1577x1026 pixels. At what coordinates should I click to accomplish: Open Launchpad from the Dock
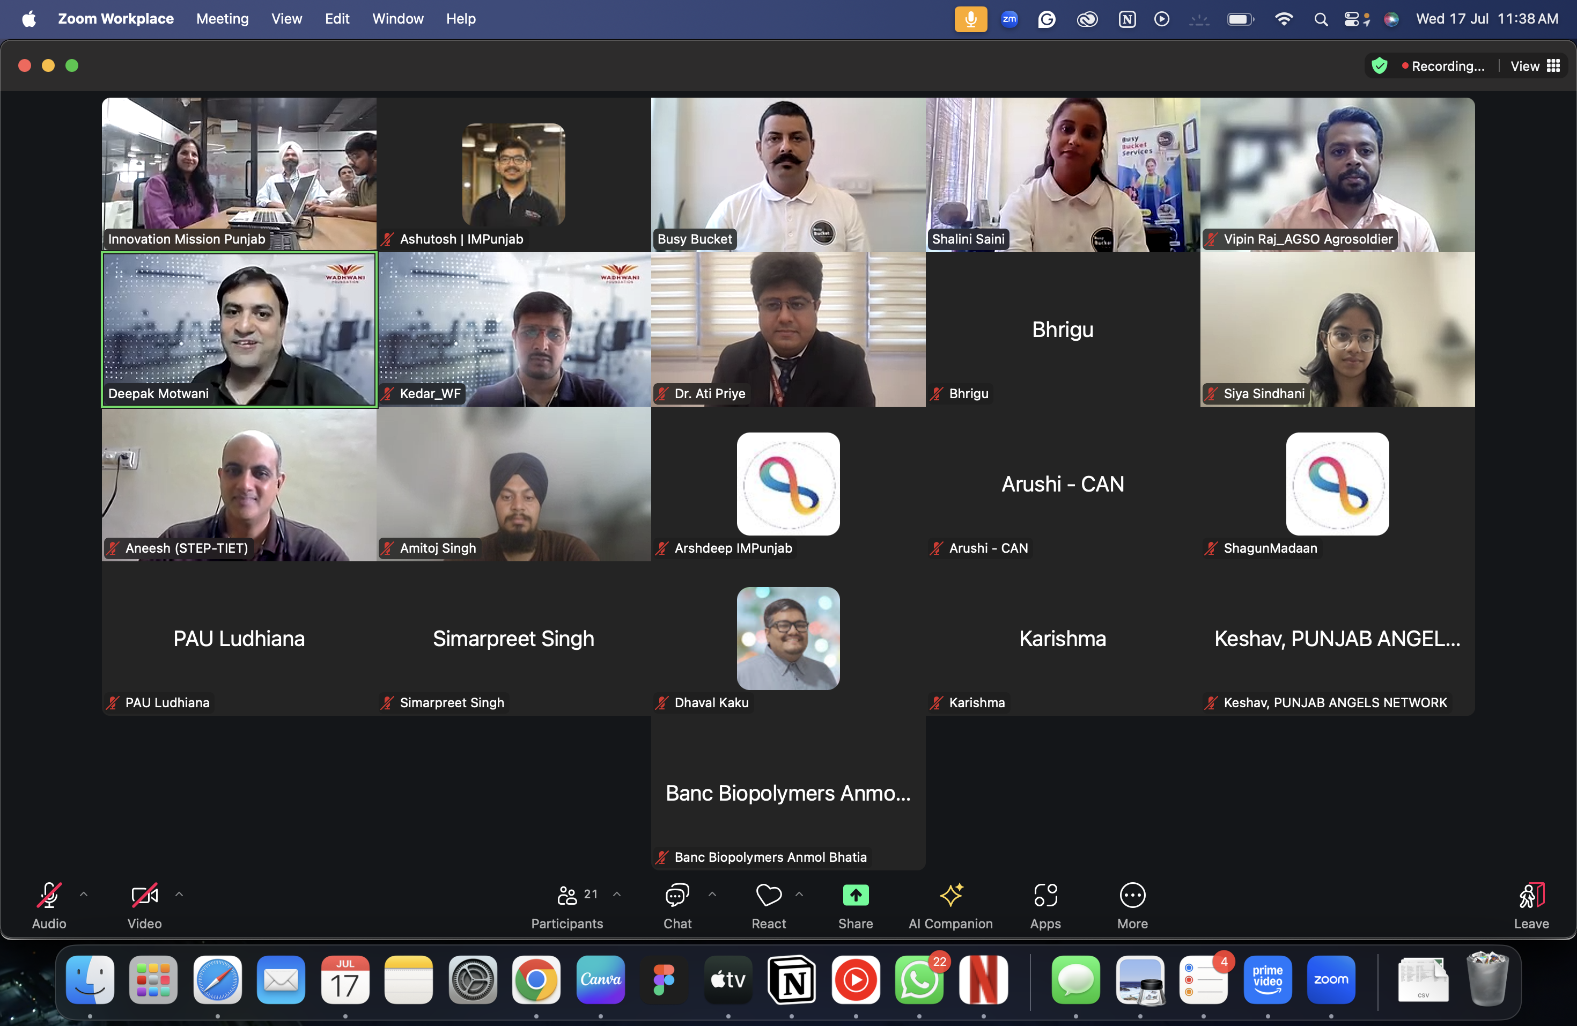[153, 980]
